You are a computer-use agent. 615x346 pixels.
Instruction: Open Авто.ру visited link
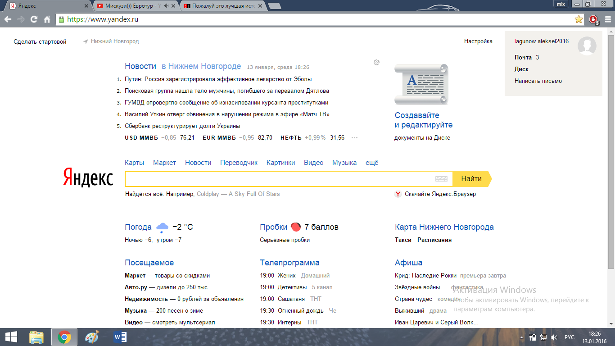click(136, 287)
